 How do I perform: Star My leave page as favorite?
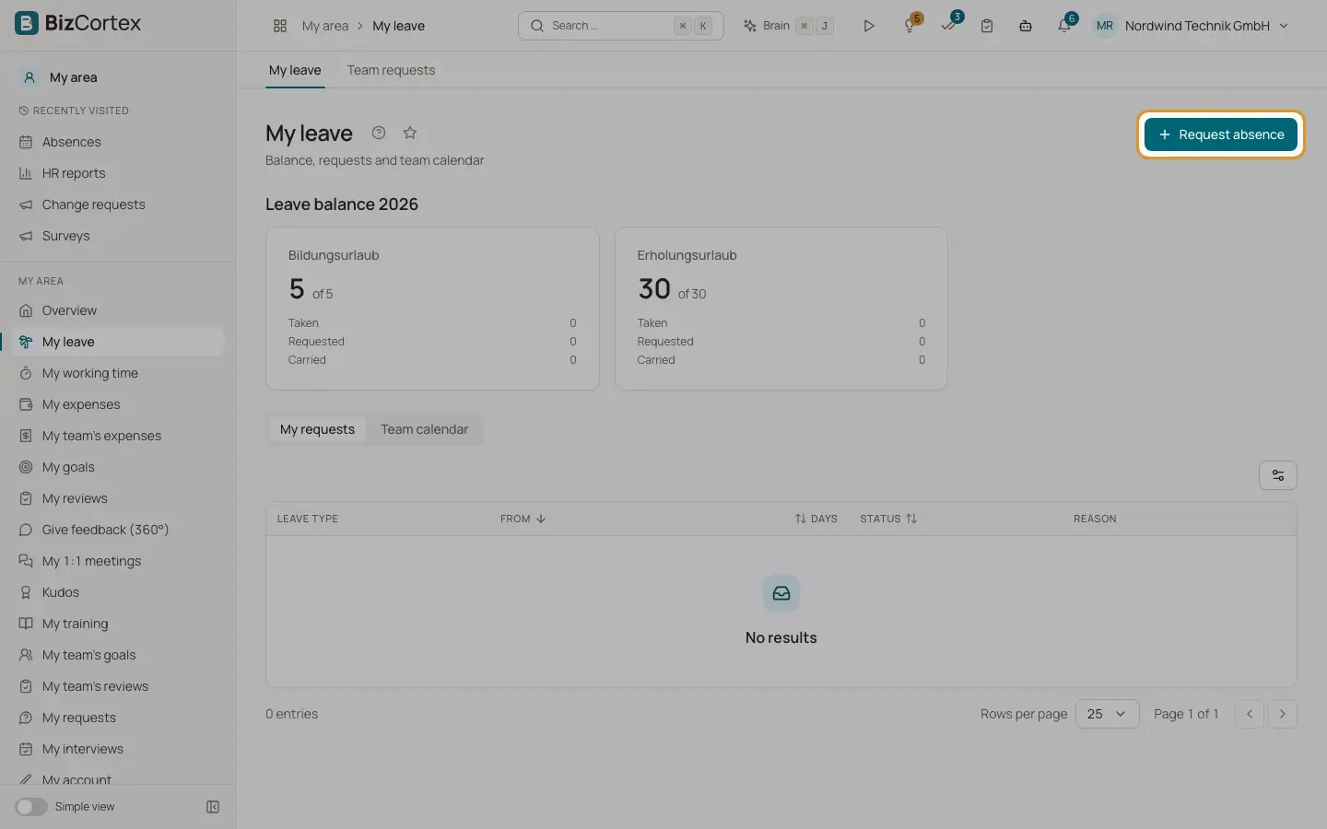pyautogui.click(x=410, y=133)
